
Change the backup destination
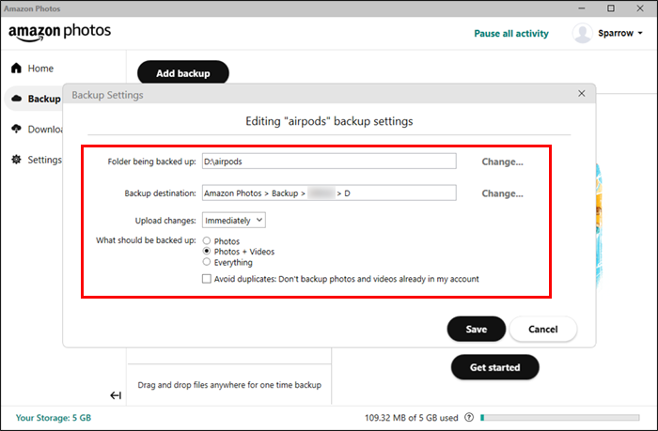pos(502,193)
